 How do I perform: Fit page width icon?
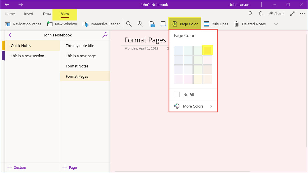pos(163,24)
